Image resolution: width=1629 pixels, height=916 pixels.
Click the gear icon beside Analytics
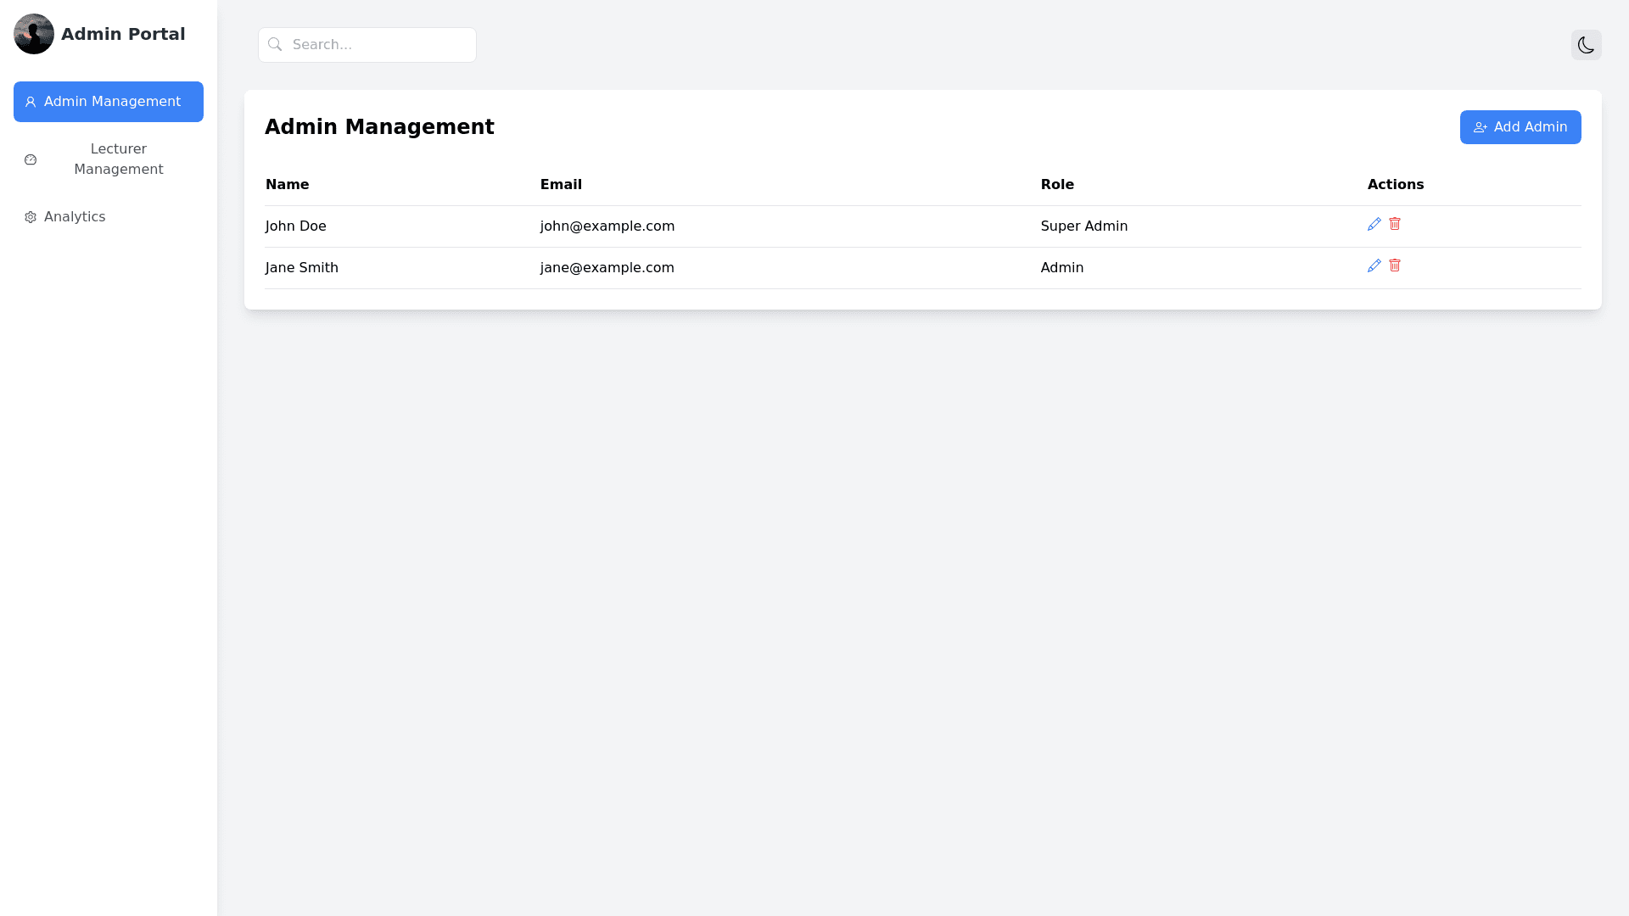click(31, 217)
